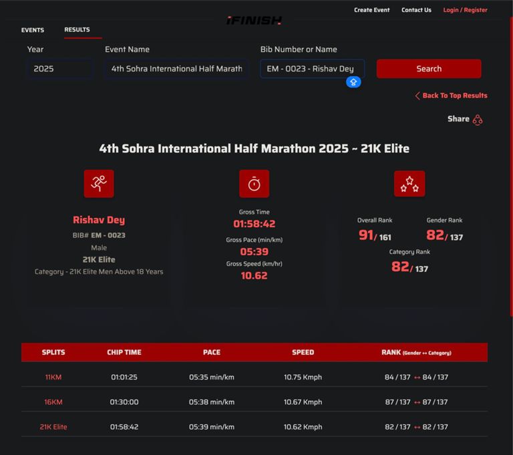The width and height of the screenshot is (513, 455).
Task: Click chip time 01:30:00
Action: (x=124, y=402)
